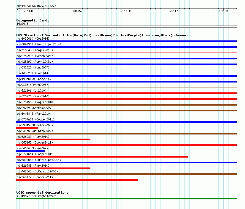Select variant nsv821106 (Ju2010) label

click(31, 90)
